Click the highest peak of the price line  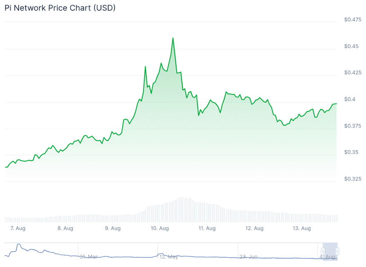[x=173, y=38]
